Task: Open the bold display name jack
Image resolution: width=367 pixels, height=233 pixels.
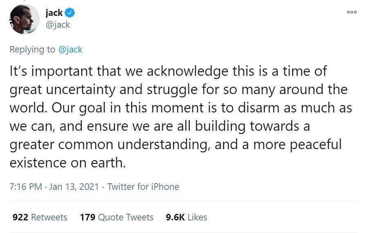Action: click(x=54, y=13)
